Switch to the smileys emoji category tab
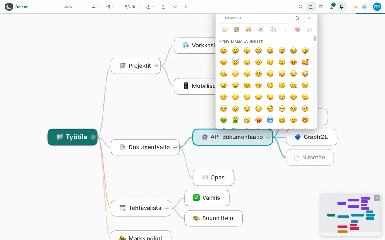Image resolution: width=385 pixels, height=240 pixels. coord(224,29)
